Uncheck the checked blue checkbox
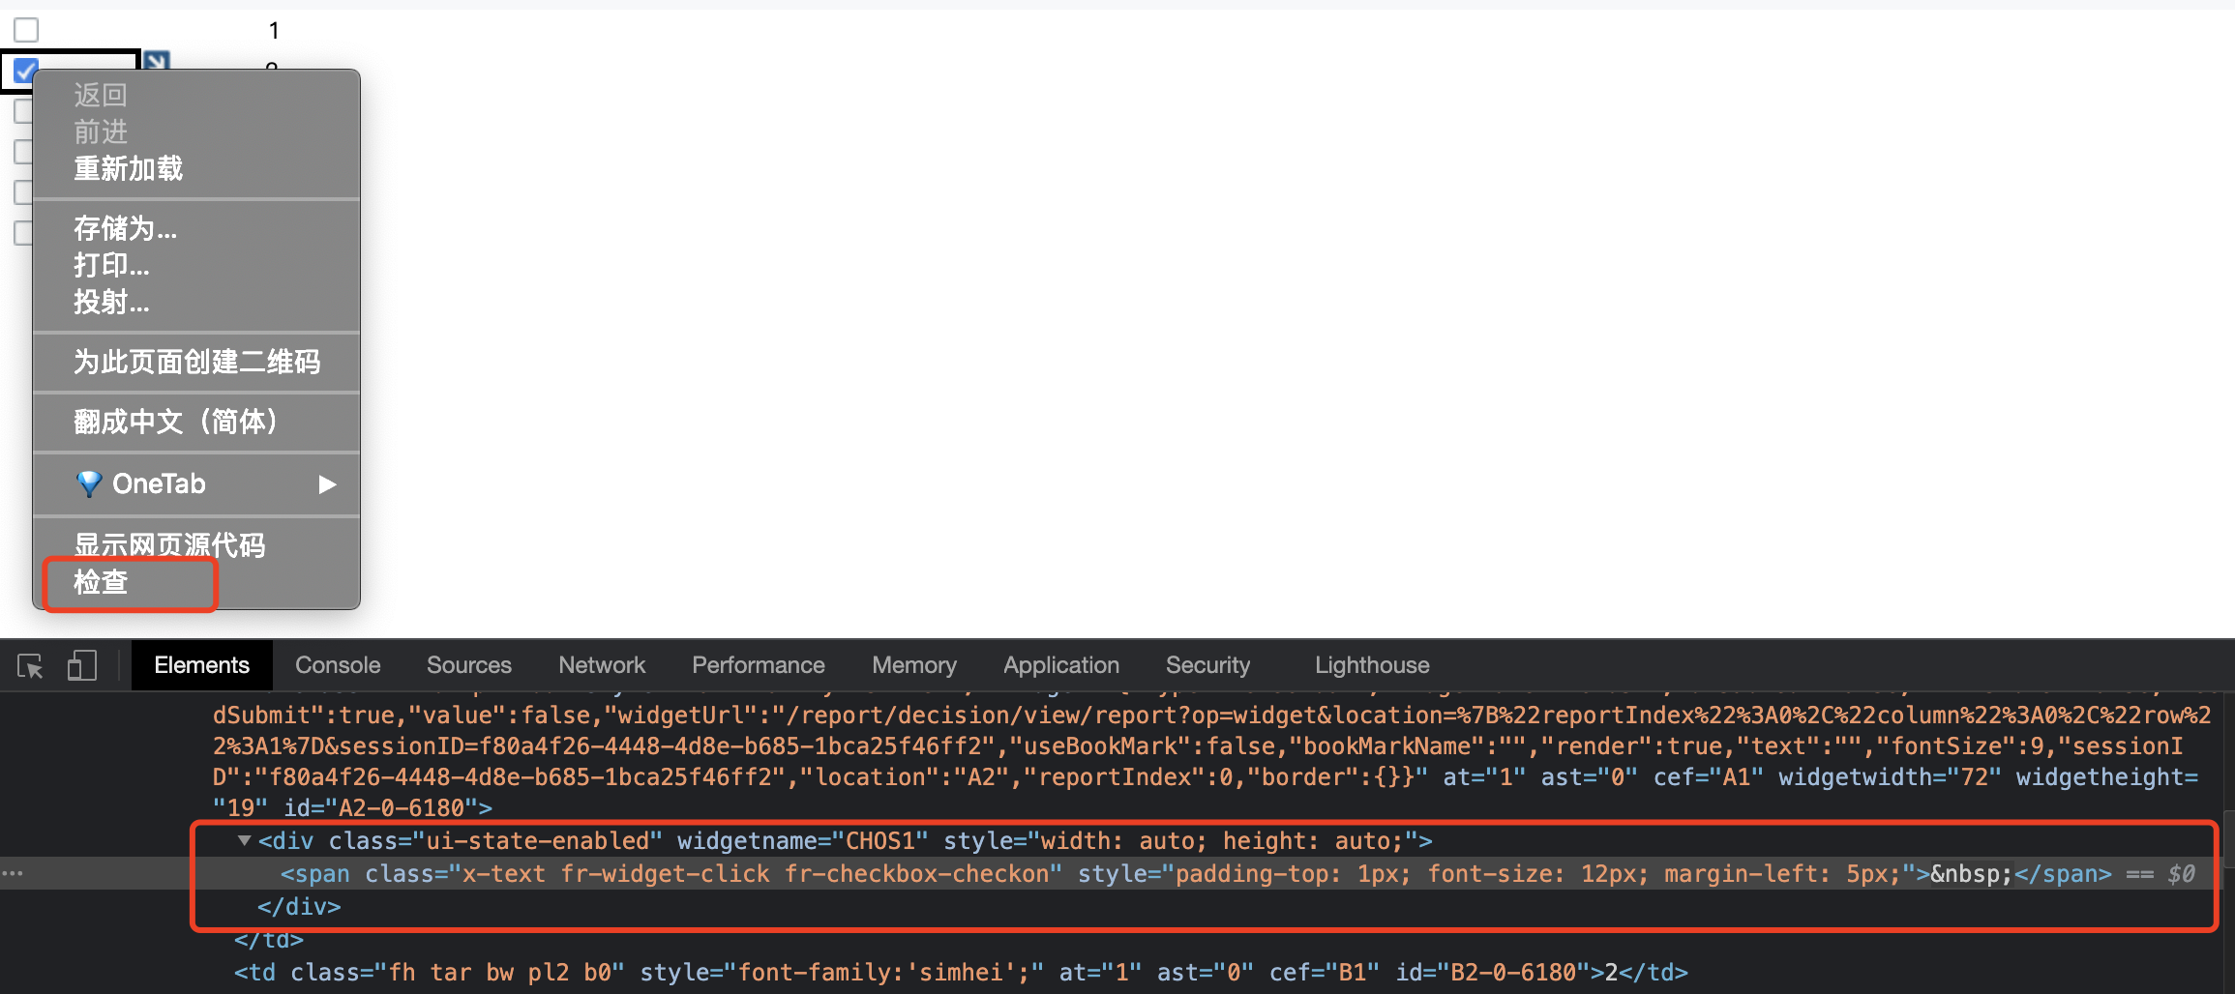Screen dimensions: 2235x994 (25, 71)
